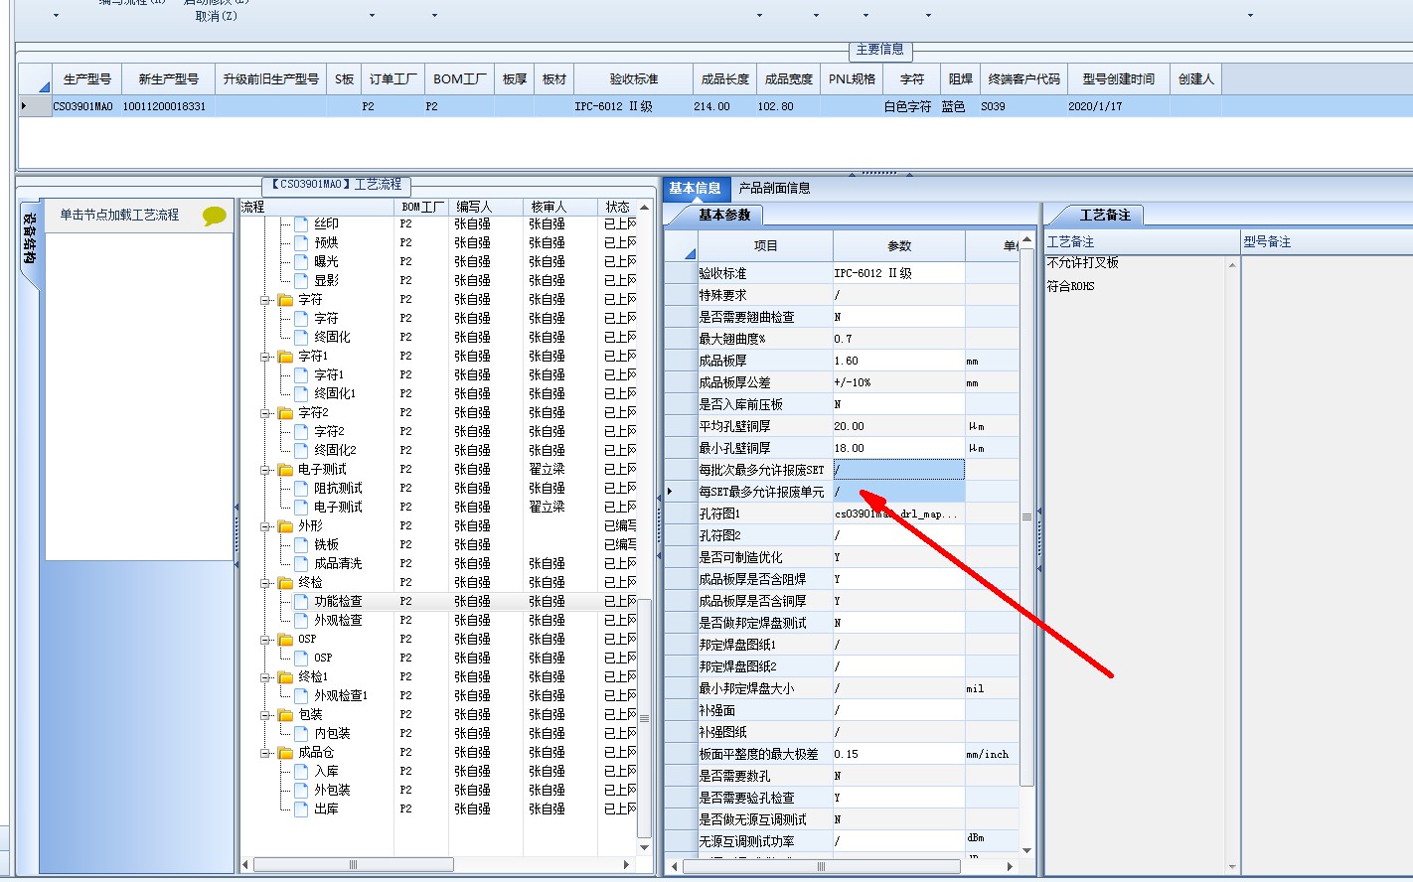Click the document icon beside 成品清洗
1413x882 pixels.
301,564
